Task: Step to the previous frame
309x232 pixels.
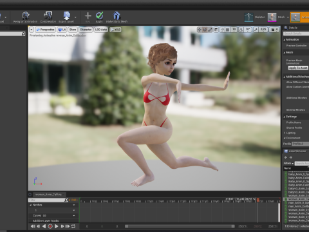Action: coord(39,226)
